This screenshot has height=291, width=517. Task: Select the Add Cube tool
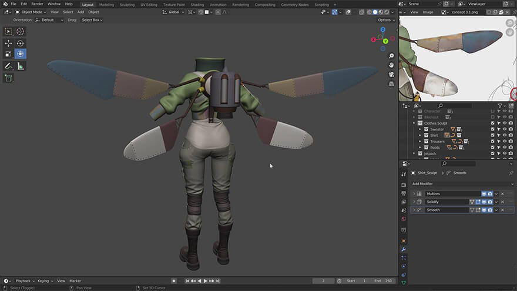[x=8, y=78]
